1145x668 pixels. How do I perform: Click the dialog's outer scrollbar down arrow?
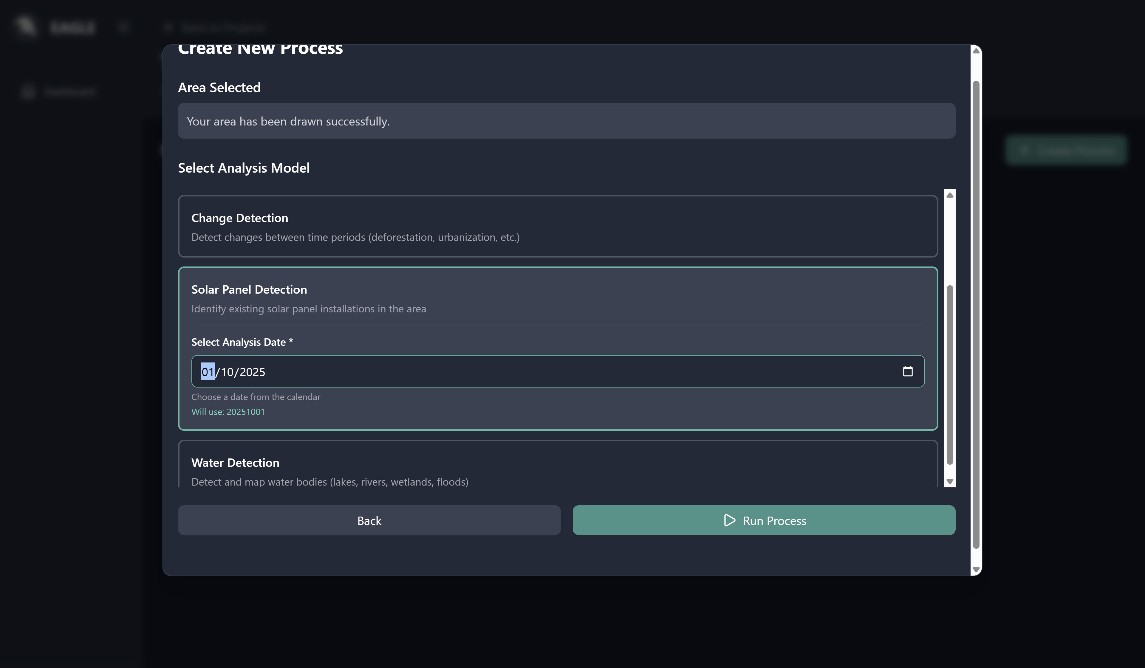[x=976, y=569]
